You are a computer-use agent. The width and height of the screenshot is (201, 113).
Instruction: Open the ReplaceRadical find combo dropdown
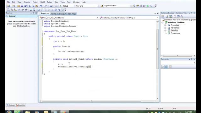pos(130,6)
